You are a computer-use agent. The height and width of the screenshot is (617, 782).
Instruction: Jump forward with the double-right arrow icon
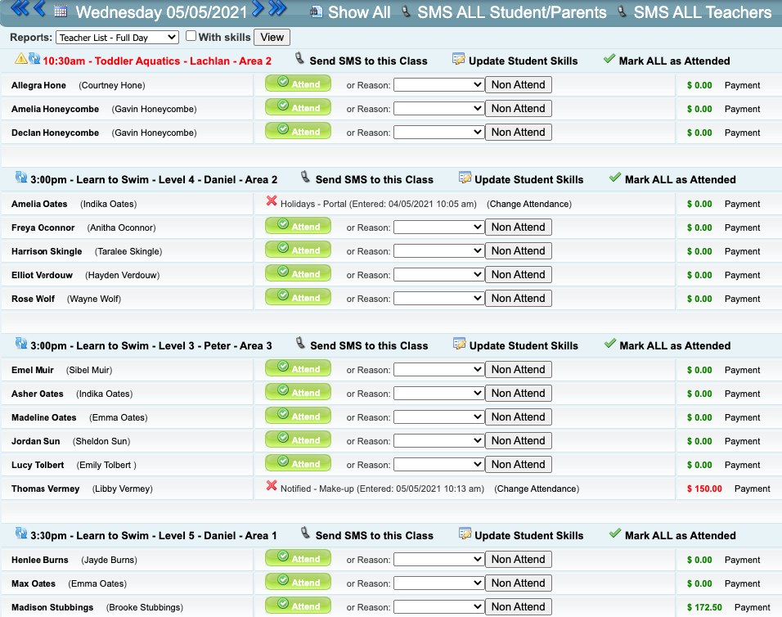(x=277, y=8)
